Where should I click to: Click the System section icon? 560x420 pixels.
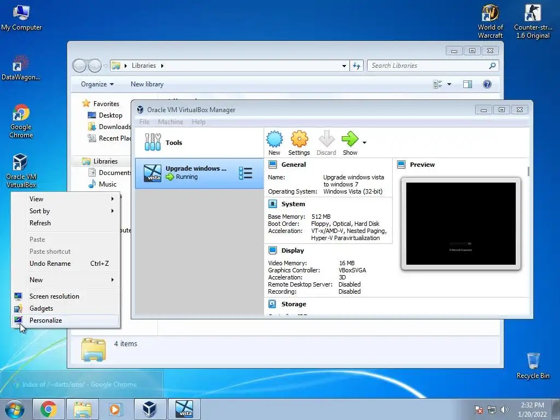pyautogui.click(x=272, y=204)
